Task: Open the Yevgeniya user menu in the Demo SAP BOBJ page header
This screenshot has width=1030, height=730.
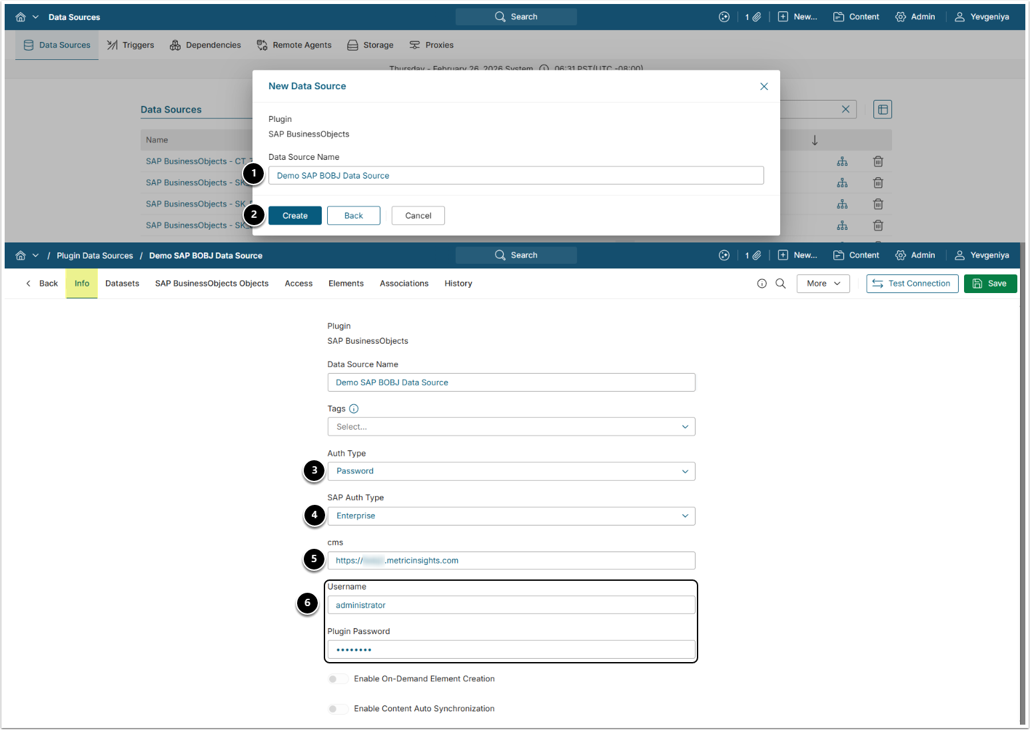Action: pyautogui.click(x=982, y=255)
